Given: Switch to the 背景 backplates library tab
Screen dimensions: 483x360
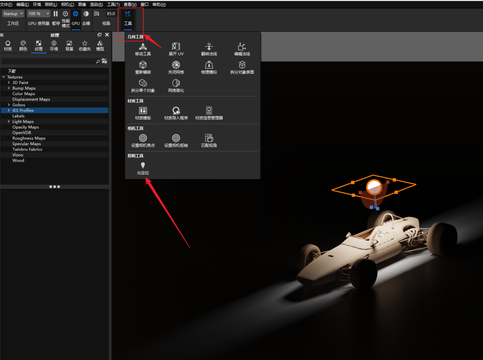Looking at the screenshot, I should coord(69,46).
